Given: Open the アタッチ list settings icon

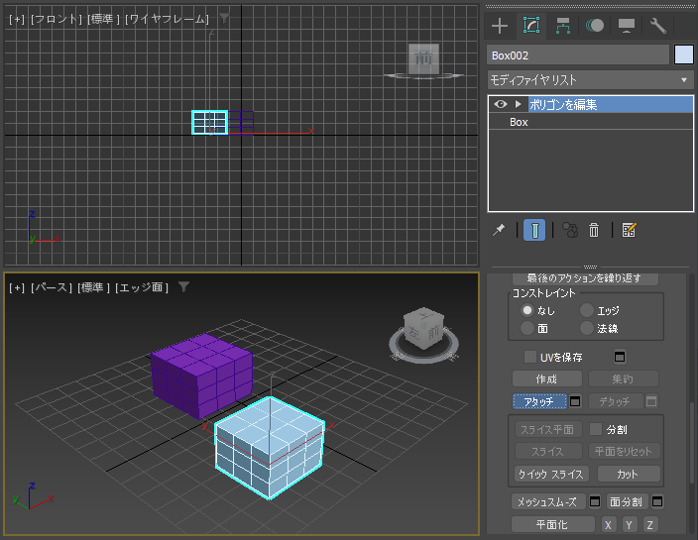Looking at the screenshot, I should (x=575, y=401).
